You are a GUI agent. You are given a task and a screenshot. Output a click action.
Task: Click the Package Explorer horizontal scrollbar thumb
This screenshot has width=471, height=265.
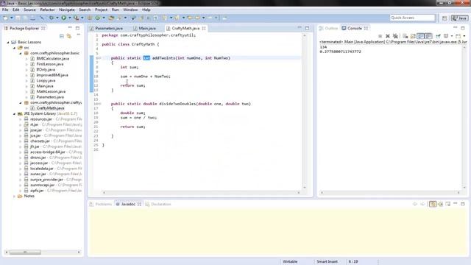[x=25, y=252]
